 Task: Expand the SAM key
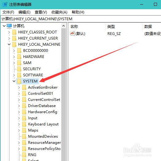pos(14,63)
